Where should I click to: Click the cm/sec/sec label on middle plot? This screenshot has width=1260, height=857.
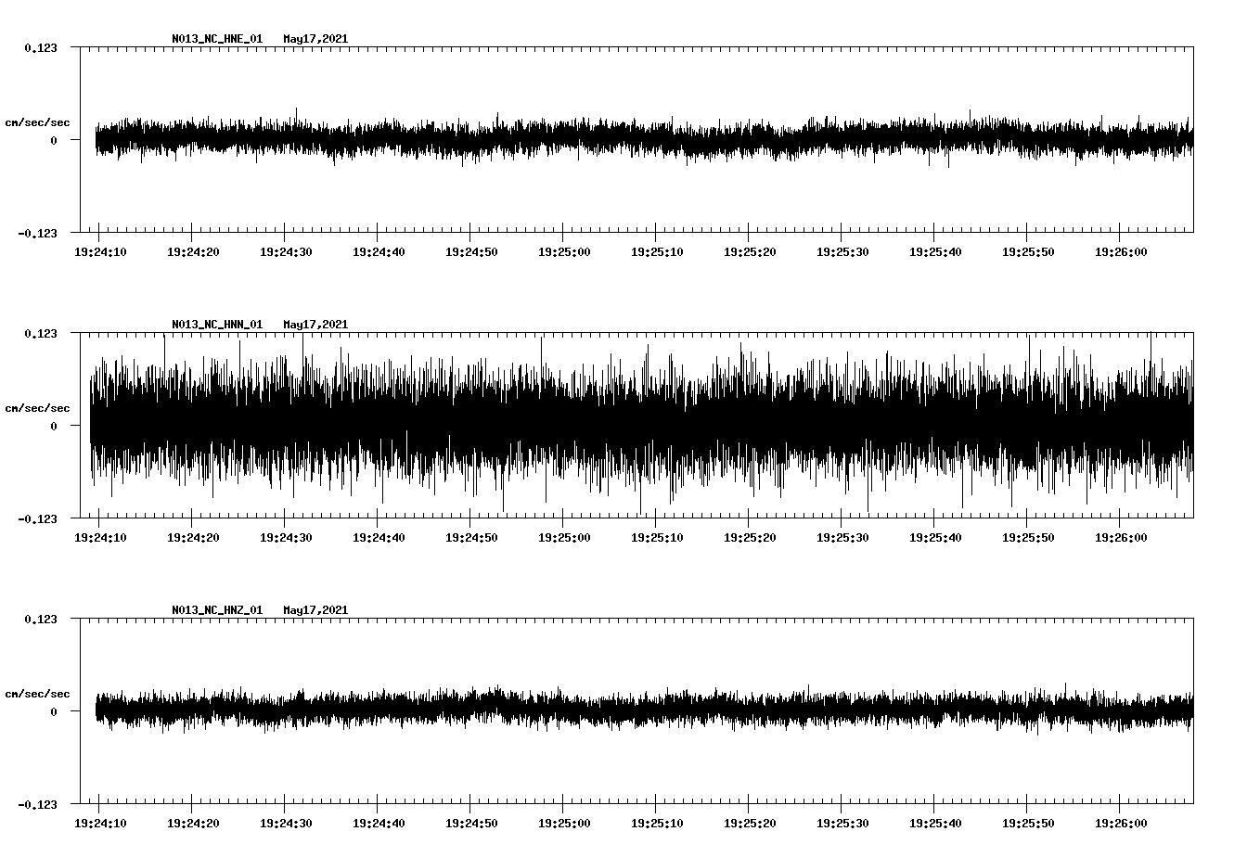pyautogui.click(x=38, y=406)
